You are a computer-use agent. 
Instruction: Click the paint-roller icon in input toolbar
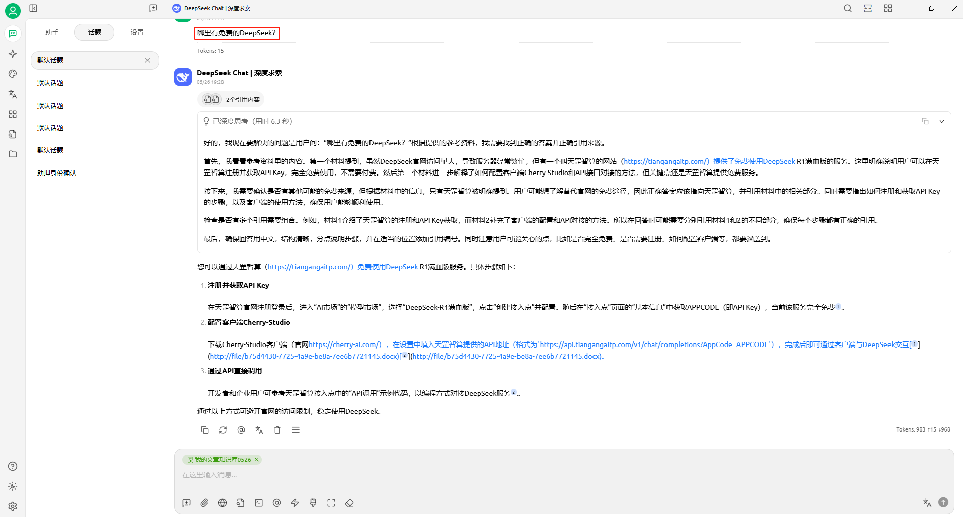pos(313,503)
